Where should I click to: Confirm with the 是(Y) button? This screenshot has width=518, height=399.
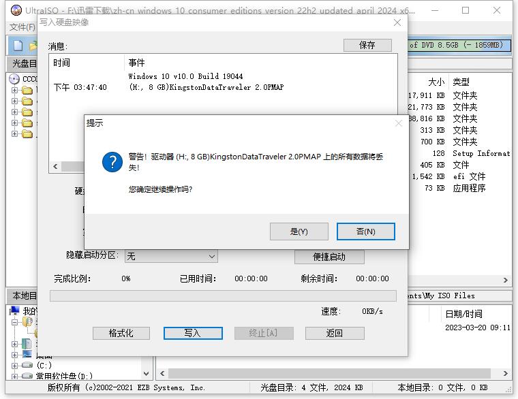click(299, 232)
